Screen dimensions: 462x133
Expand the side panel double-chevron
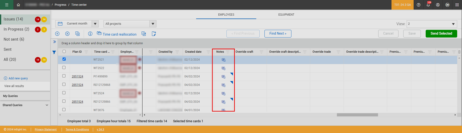pyautogui.click(x=54, y=42)
